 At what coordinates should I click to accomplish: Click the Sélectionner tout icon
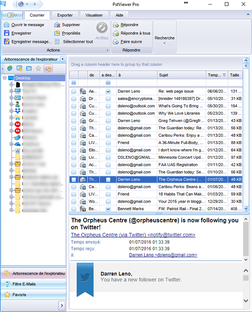coord(57,41)
